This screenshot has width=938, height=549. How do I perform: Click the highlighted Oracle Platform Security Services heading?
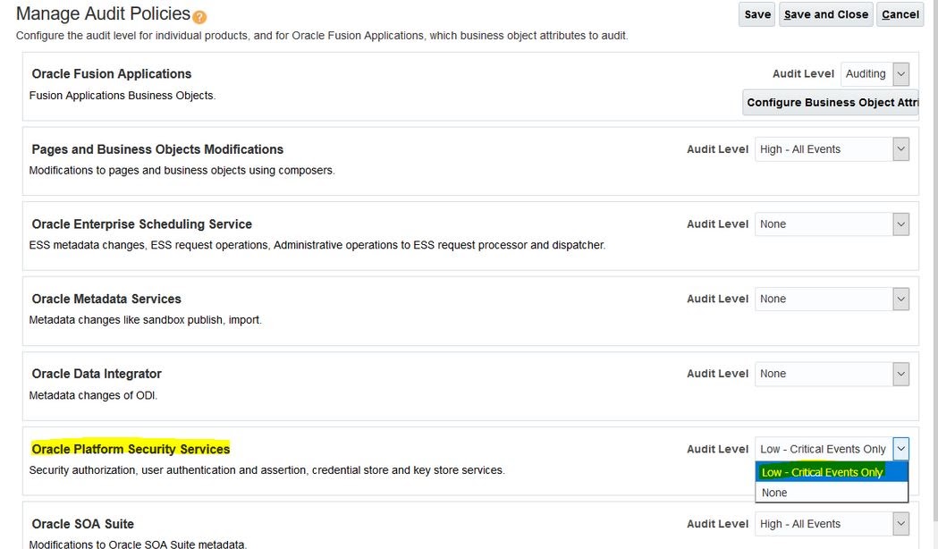pos(131,448)
